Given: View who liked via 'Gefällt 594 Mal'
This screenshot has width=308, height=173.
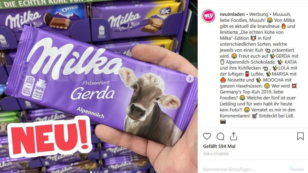Looking at the screenshot, I should point(219,146).
